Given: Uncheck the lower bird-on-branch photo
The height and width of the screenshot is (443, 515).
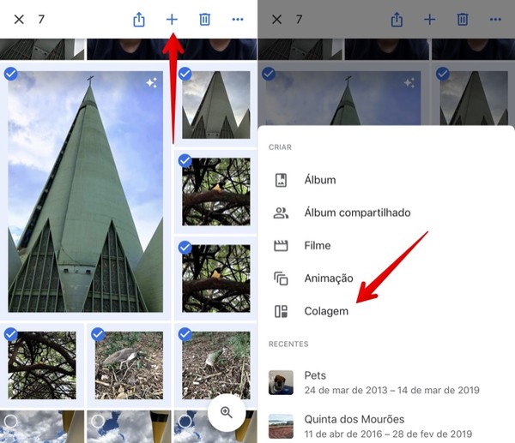Looking at the screenshot, I should click(x=185, y=248).
